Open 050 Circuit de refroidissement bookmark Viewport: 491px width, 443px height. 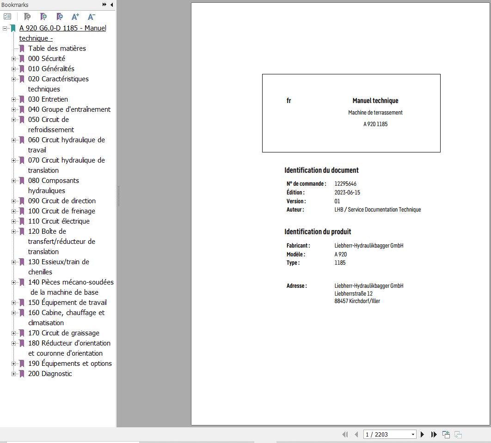click(x=51, y=125)
